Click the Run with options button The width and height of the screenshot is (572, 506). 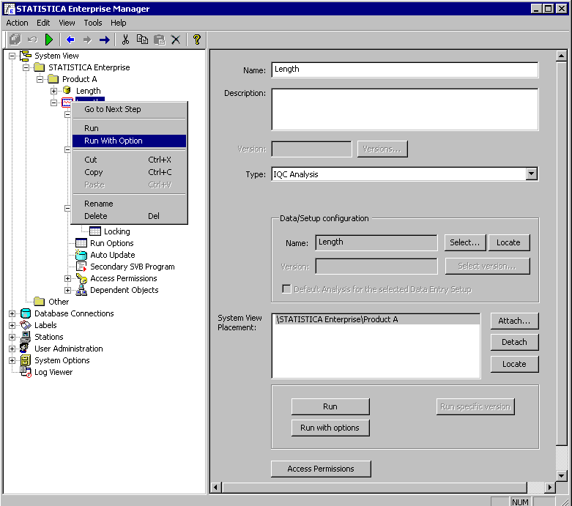click(x=330, y=428)
